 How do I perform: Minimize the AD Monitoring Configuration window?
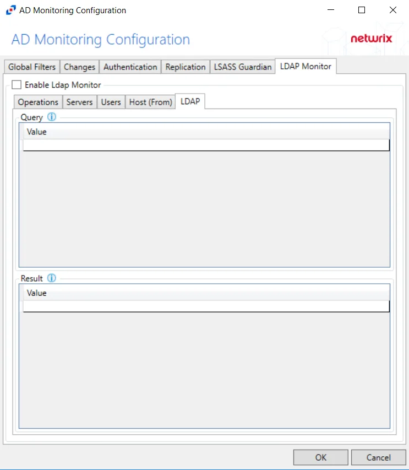(x=330, y=10)
